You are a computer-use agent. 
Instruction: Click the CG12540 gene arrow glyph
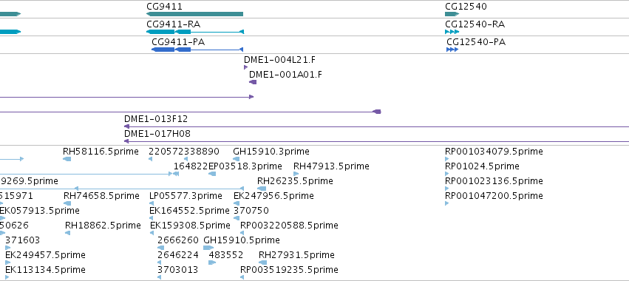(452, 14)
